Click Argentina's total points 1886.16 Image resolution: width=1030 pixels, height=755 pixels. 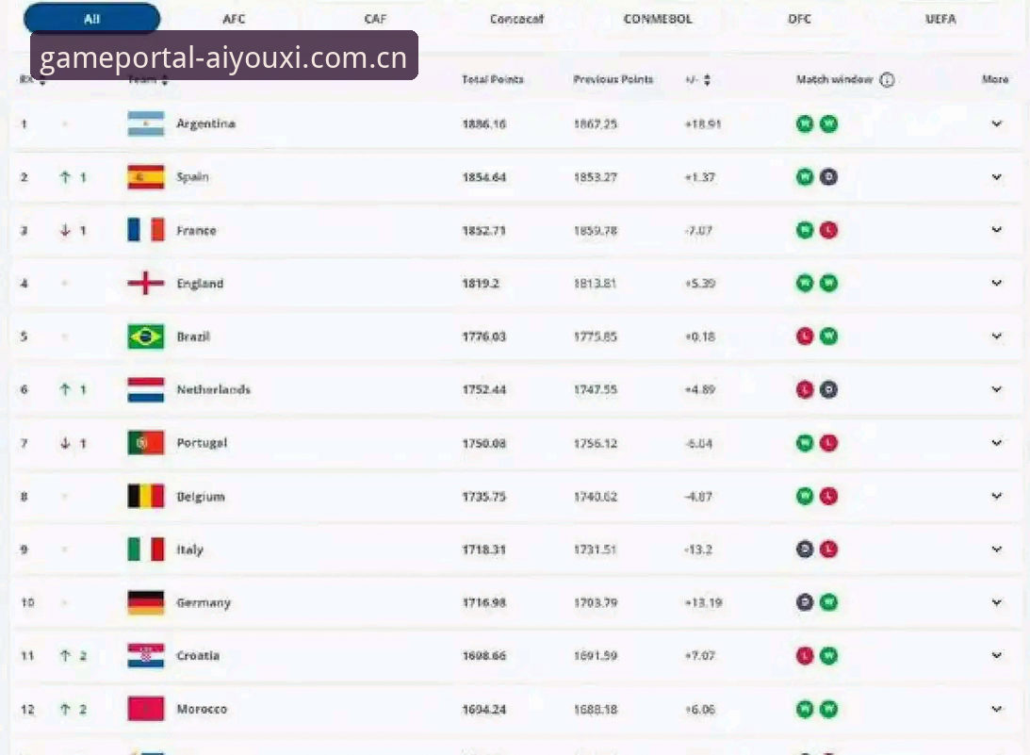point(484,123)
